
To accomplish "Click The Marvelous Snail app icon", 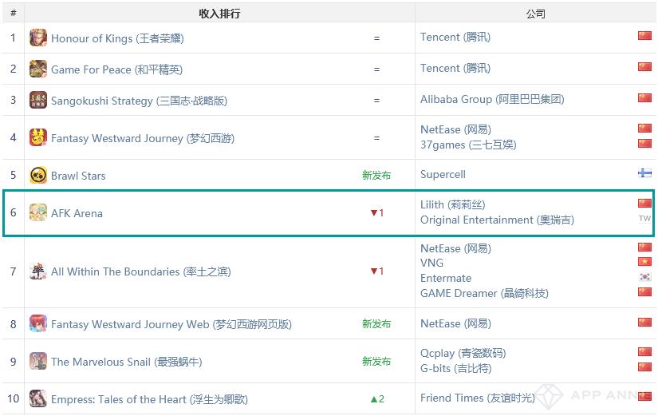I will 38,361.
